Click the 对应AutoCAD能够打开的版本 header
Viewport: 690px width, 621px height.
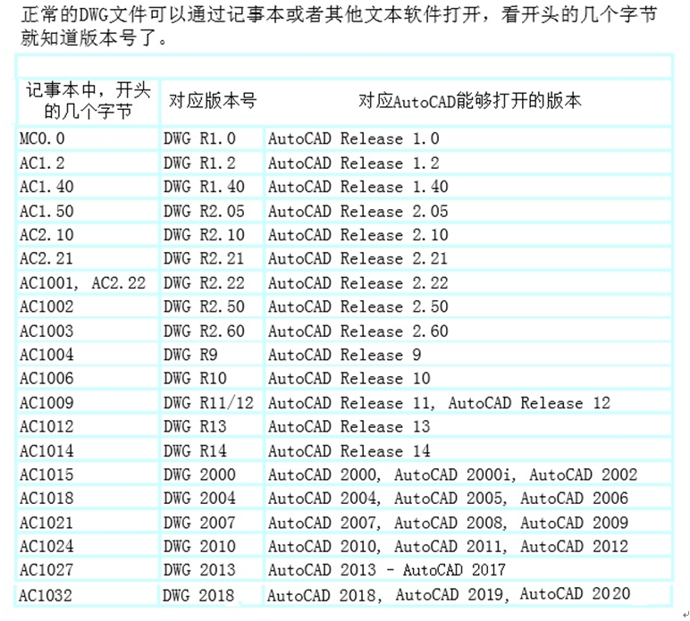469,101
